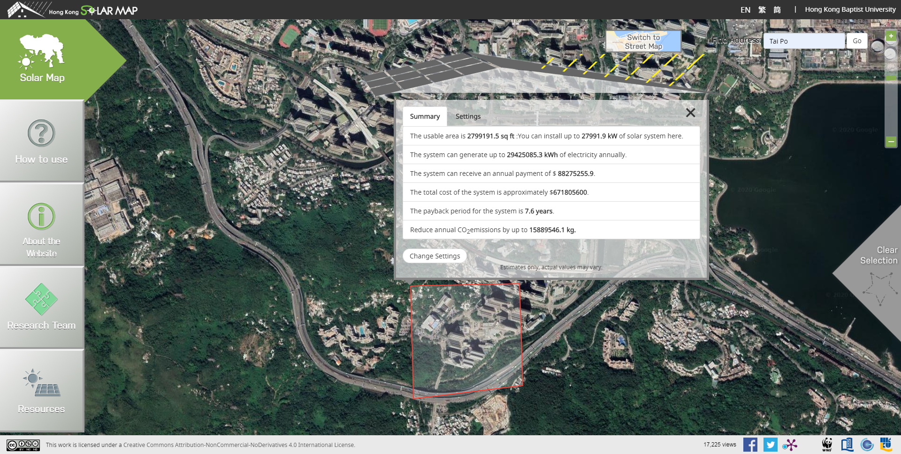Image resolution: width=901 pixels, height=454 pixels.
Task: Open the WWF partner website
Action: [827, 444]
